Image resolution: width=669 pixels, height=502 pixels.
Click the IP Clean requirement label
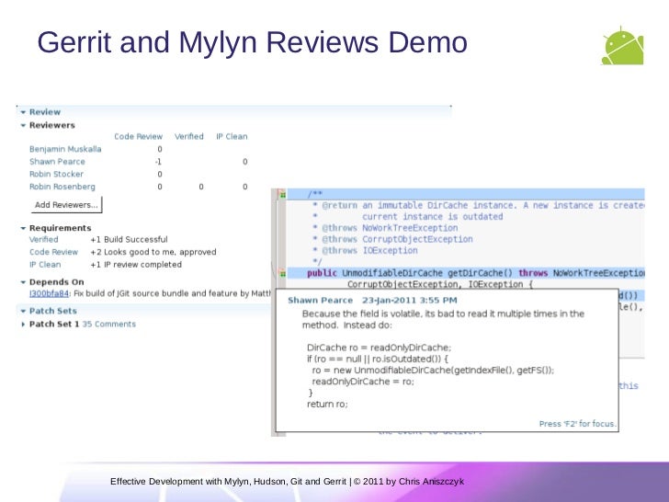(45, 265)
